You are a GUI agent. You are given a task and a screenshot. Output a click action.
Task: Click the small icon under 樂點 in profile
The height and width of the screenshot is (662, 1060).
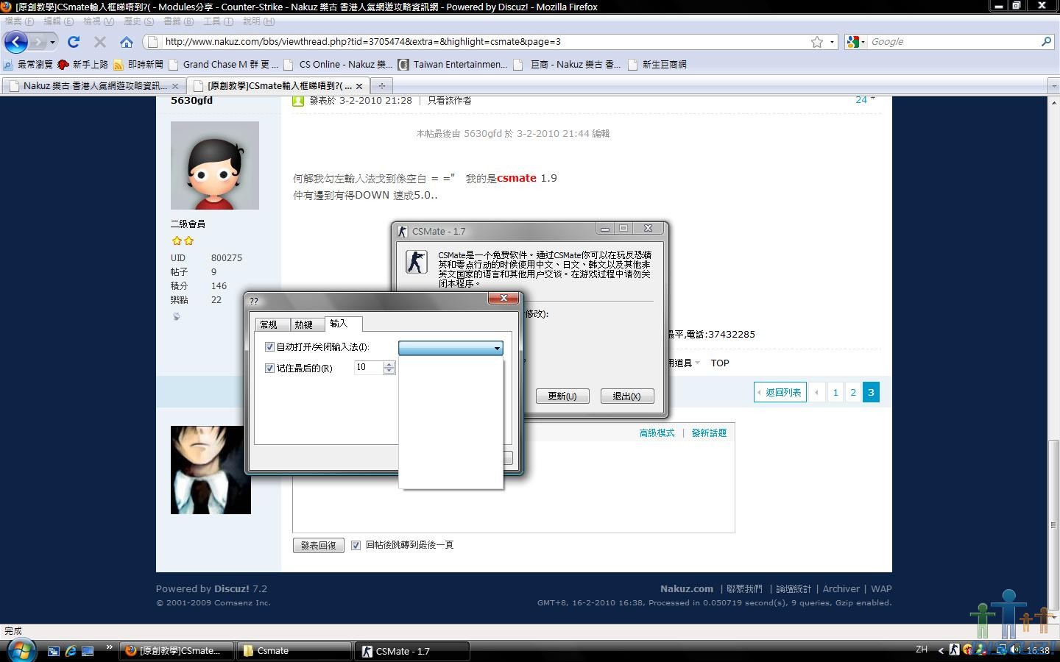pos(176,316)
